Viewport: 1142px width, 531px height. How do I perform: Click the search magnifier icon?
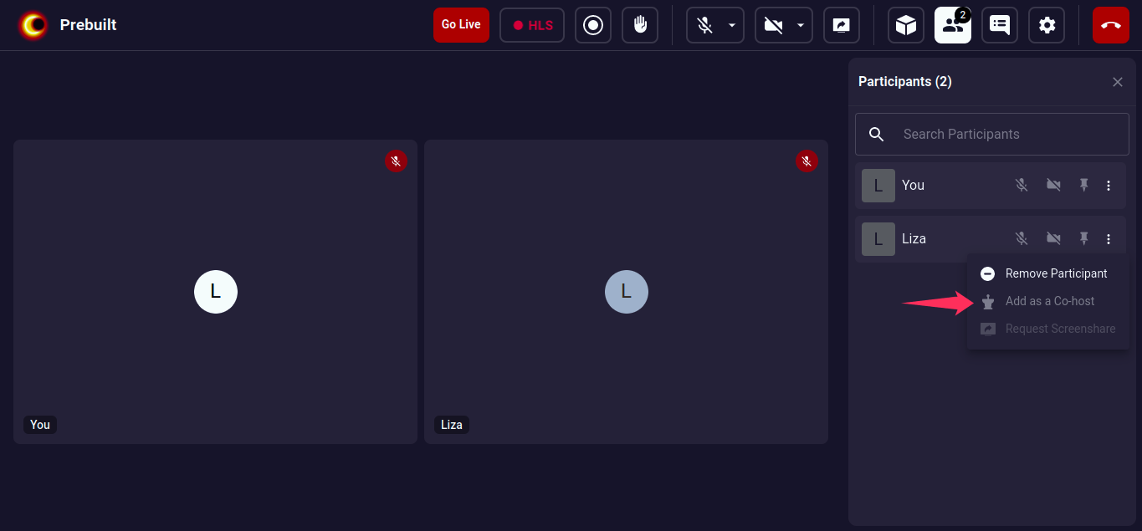coord(877,135)
